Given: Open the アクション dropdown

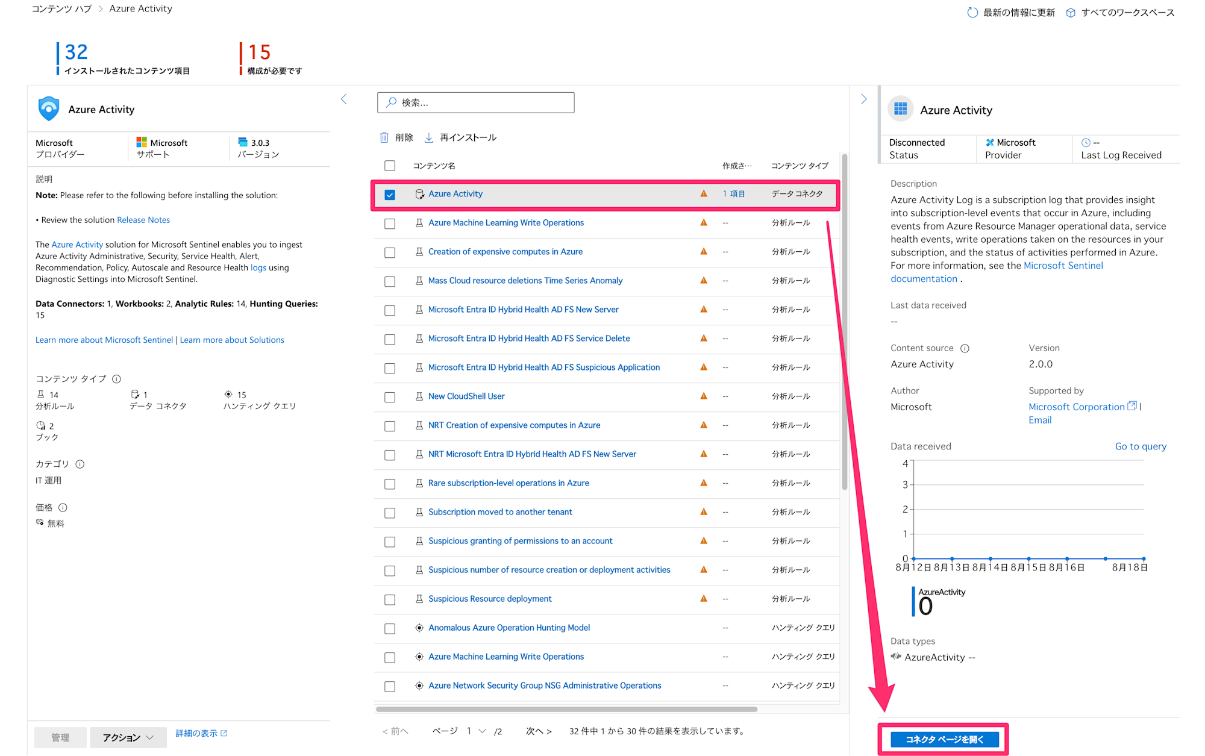Looking at the screenshot, I should click(x=128, y=737).
